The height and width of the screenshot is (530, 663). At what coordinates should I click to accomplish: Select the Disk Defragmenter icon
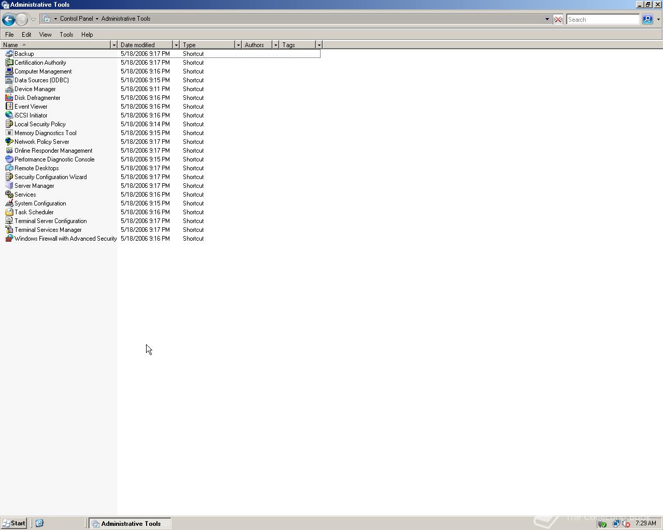[x=9, y=98]
